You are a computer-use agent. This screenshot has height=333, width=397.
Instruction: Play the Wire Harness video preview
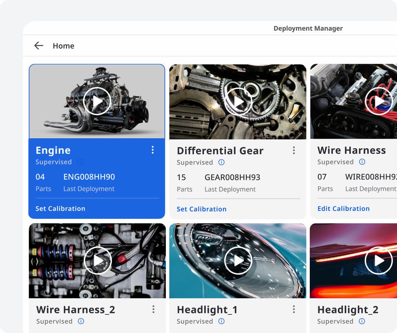378,101
